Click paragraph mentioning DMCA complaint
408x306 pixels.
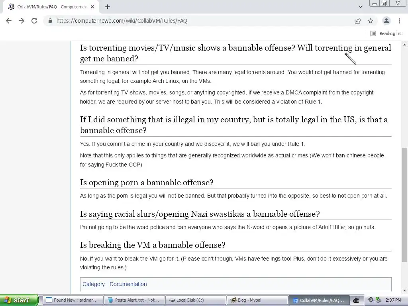227,97
